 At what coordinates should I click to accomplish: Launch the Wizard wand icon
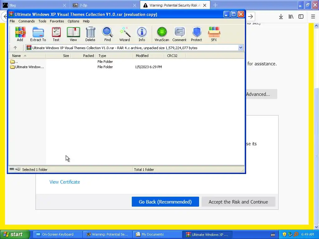tap(125, 34)
